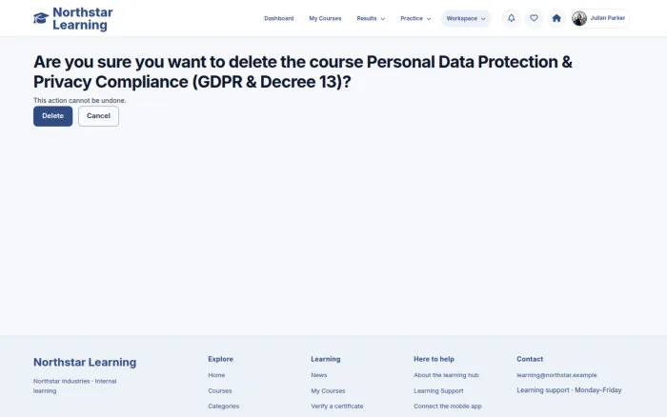Click the footer 'Learning' column heading
Viewport: 667px width, 417px height.
point(326,359)
